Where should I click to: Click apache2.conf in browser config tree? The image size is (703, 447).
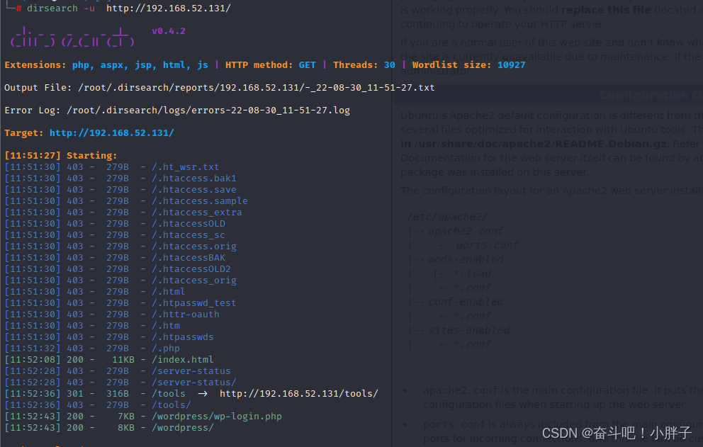tap(466, 231)
